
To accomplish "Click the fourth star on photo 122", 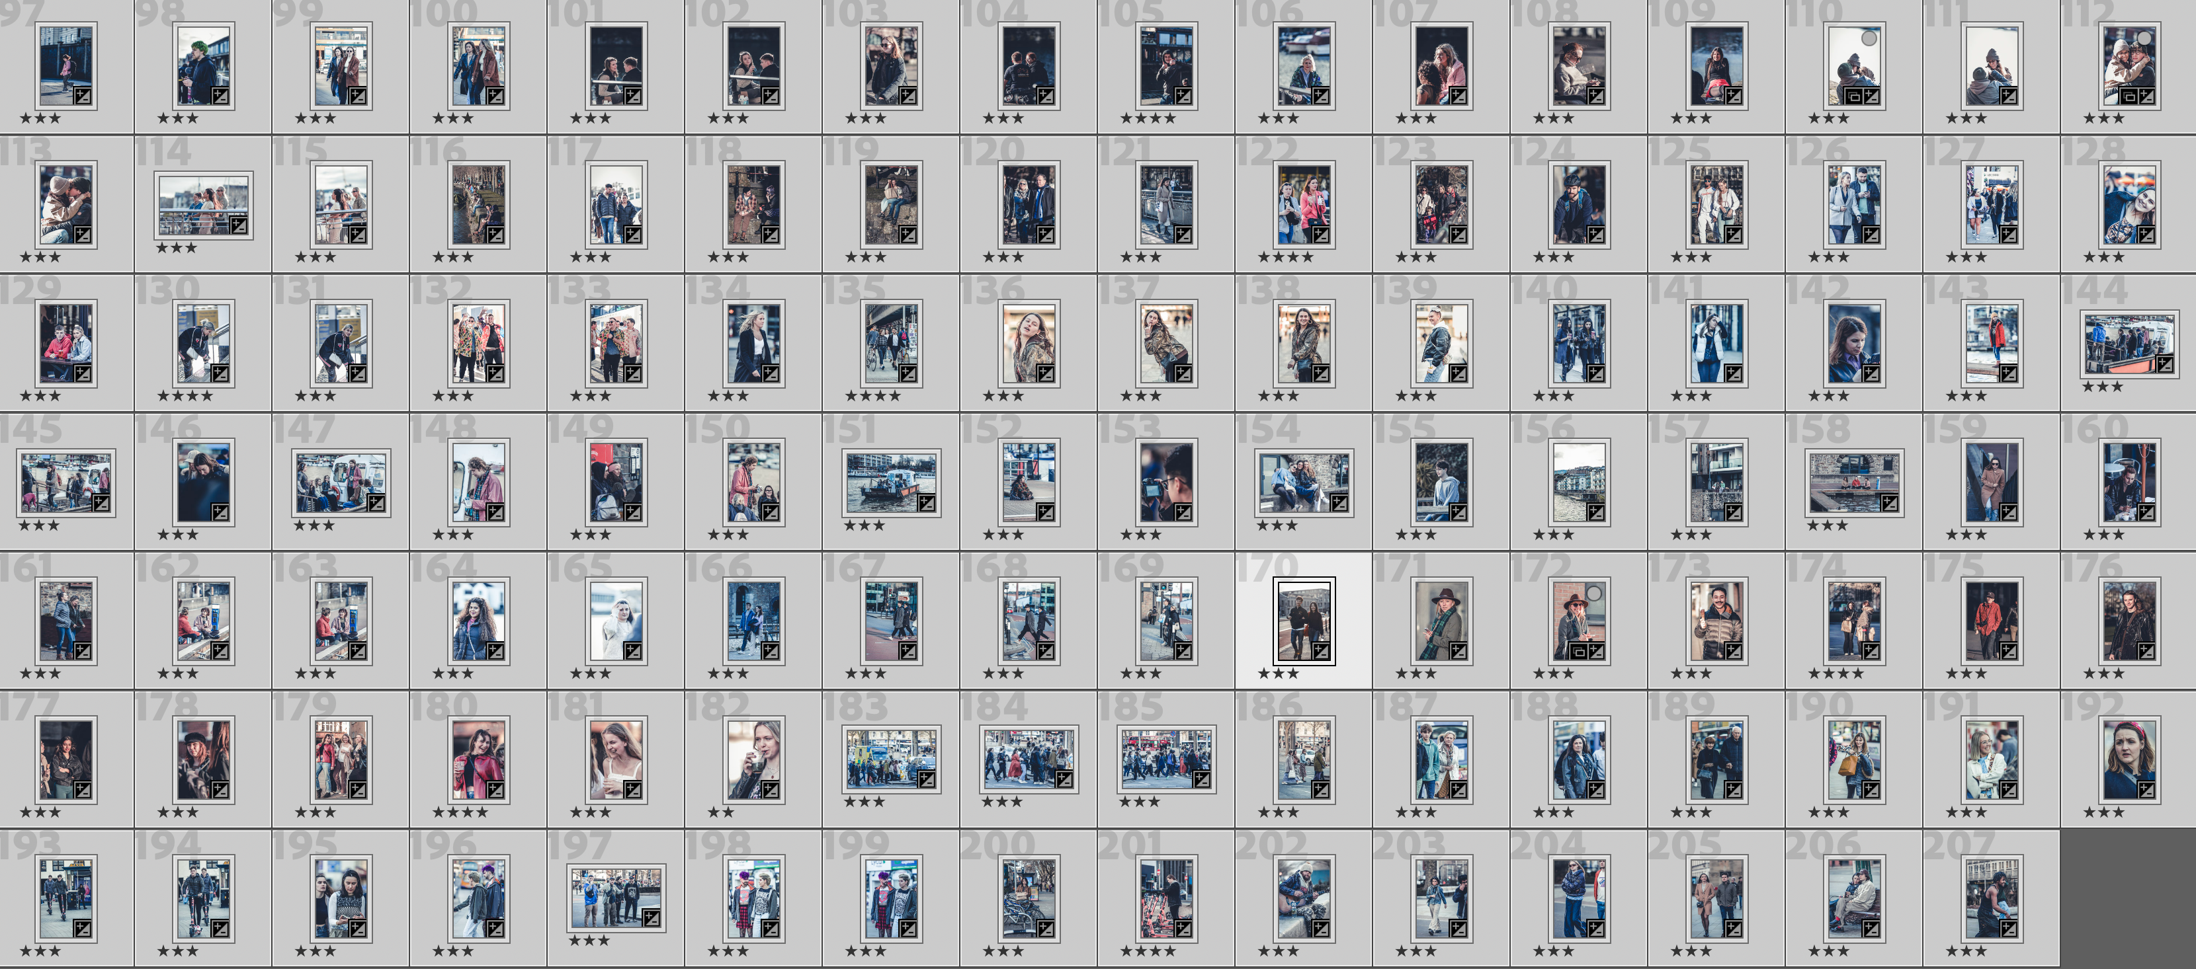I will pyautogui.click(x=1307, y=257).
